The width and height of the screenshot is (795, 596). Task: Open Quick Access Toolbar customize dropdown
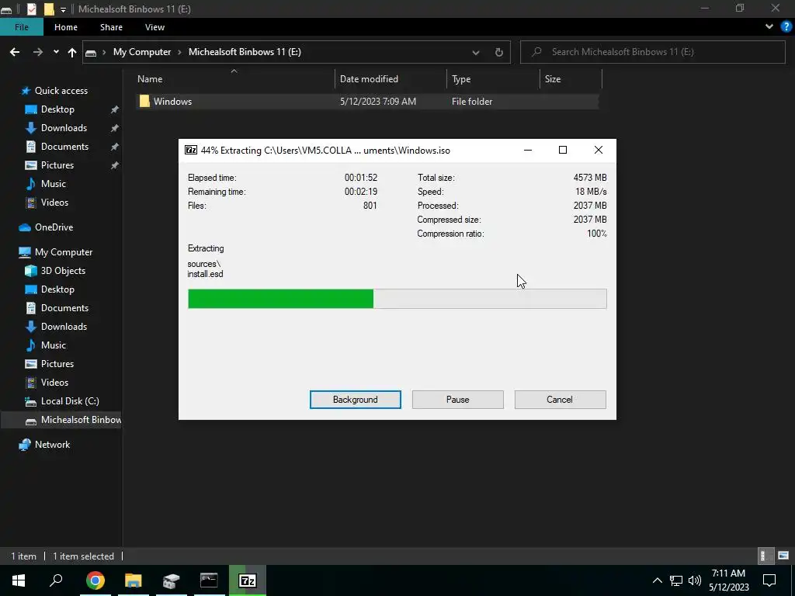tap(63, 9)
